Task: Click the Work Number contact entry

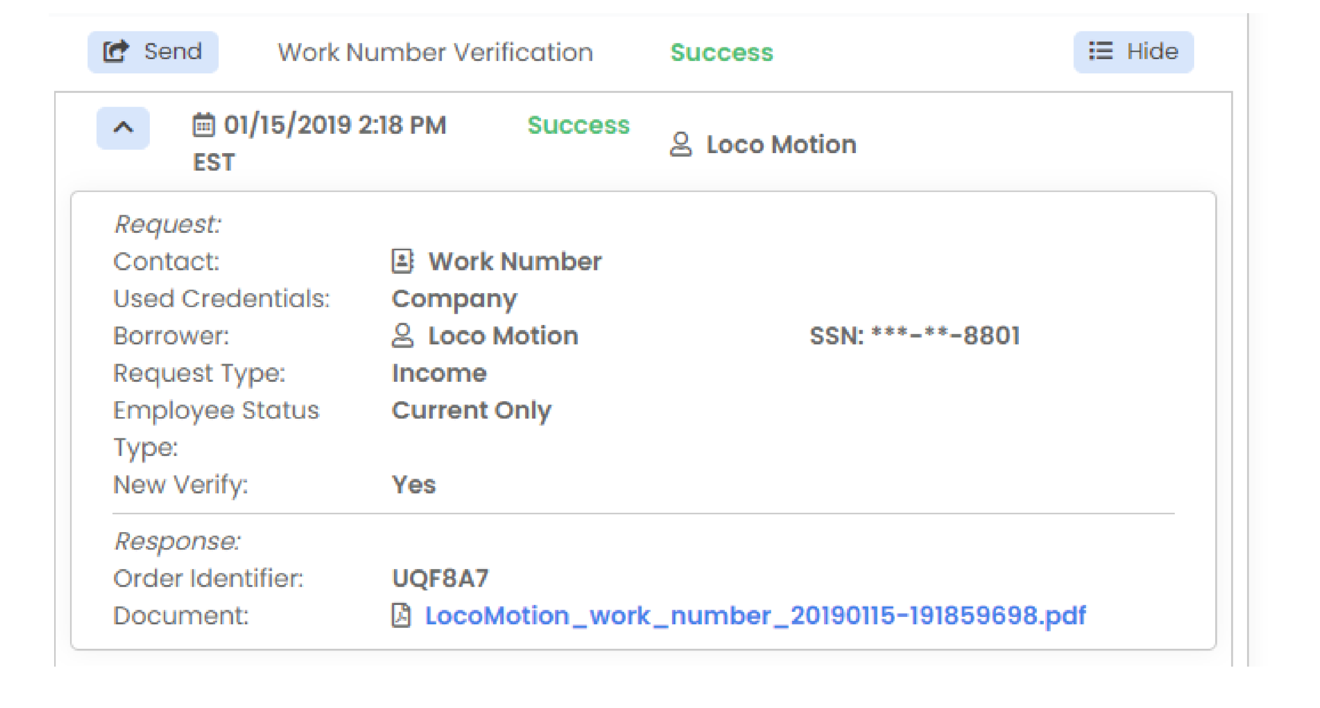Action: [512, 261]
